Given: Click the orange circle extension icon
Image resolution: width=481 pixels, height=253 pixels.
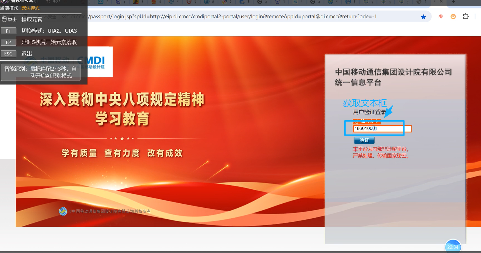Looking at the screenshot, I should (453, 17).
